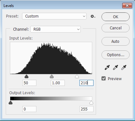Screen dimensions: 135x121
Task: Open the Options... dialog
Action: (x=116, y=55)
